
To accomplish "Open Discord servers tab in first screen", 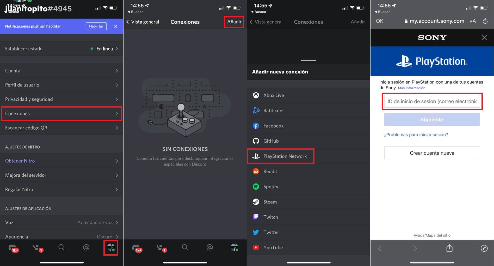I will (13, 248).
